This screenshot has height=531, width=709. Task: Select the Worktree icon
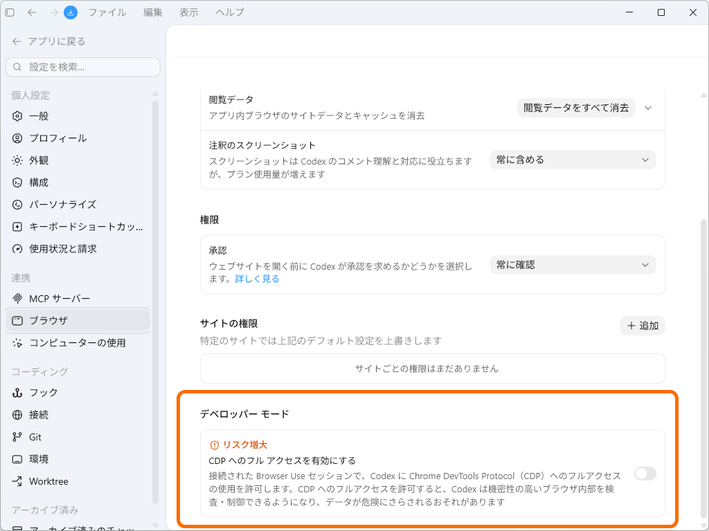[17, 481]
